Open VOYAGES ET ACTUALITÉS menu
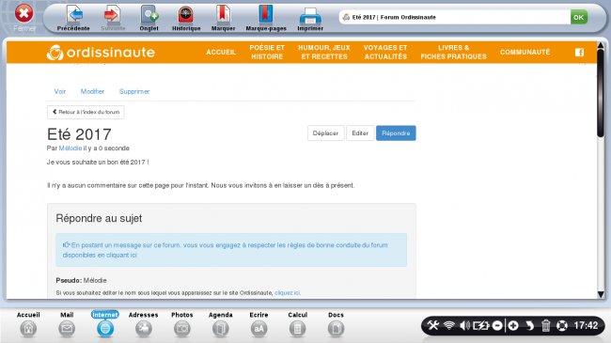Screen dimensions: 611x343 [385, 53]
